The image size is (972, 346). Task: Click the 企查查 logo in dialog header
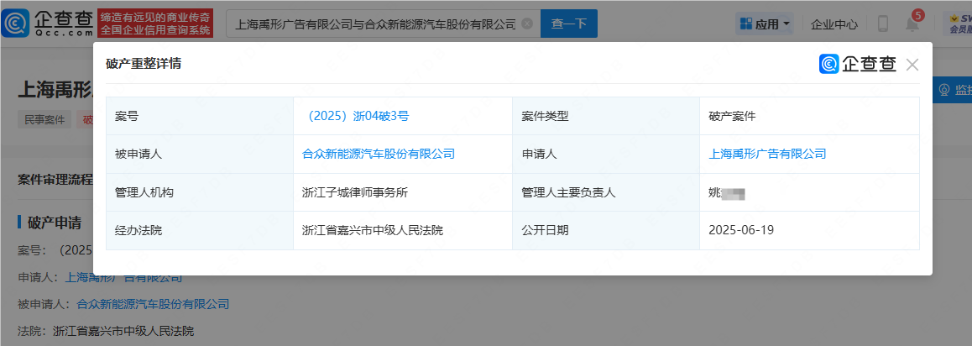tap(858, 65)
